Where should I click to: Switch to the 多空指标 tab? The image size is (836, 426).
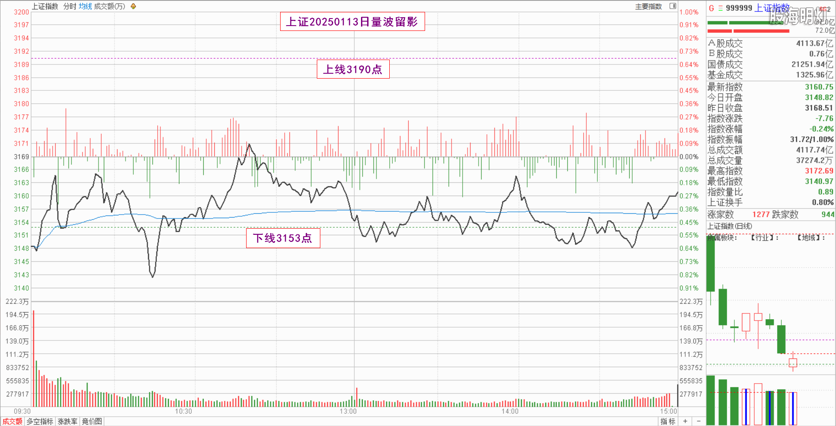[40, 421]
